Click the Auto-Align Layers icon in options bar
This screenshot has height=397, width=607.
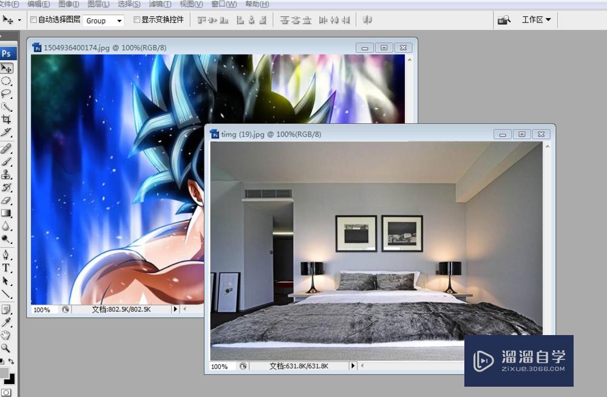367,20
